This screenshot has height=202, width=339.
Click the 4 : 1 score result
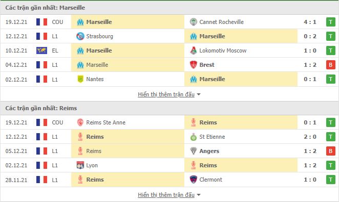pos(310,22)
